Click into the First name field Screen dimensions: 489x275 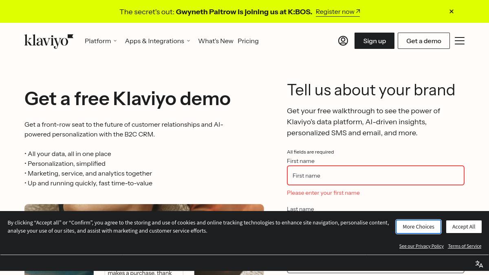tap(376, 176)
